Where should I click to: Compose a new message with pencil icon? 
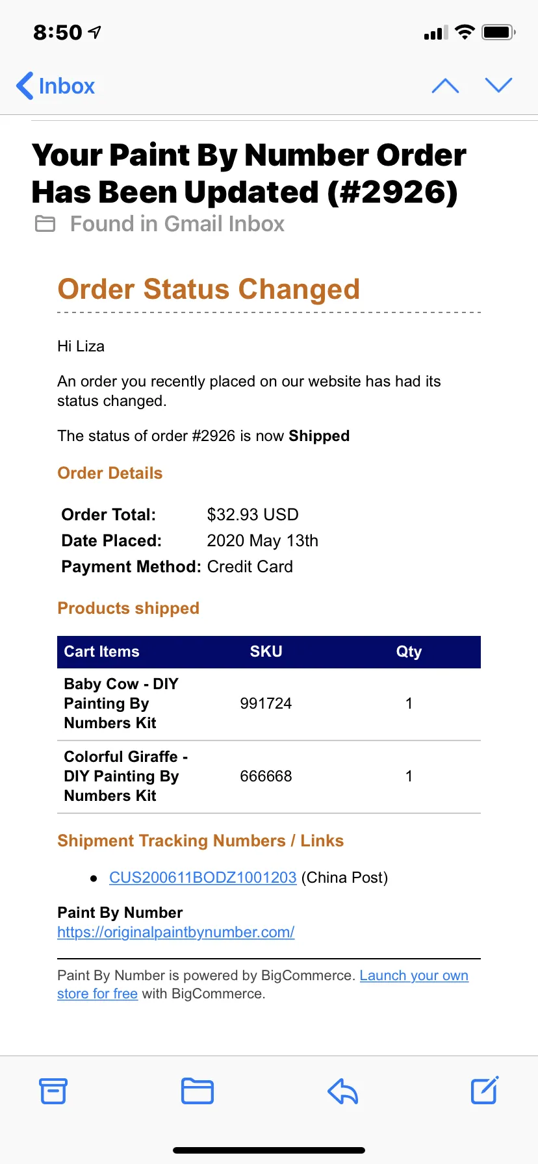tap(485, 1090)
